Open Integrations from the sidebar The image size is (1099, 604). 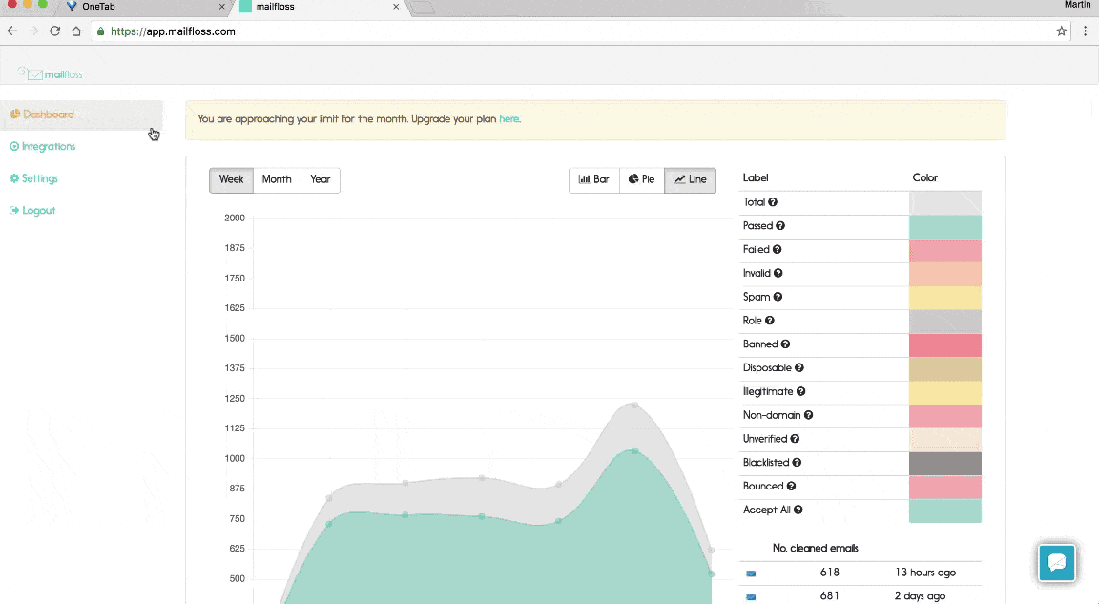(x=43, y=146)
